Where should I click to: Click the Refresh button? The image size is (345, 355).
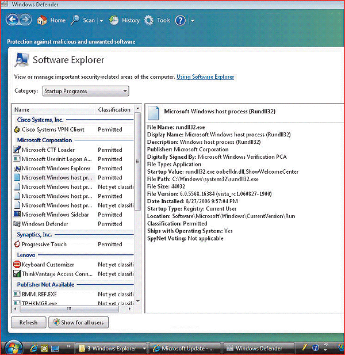click(28, 322)
